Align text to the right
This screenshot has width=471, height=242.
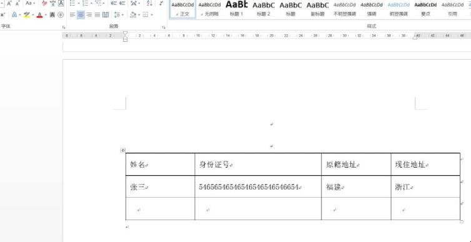pyautogui.click(x=89, y=15)
